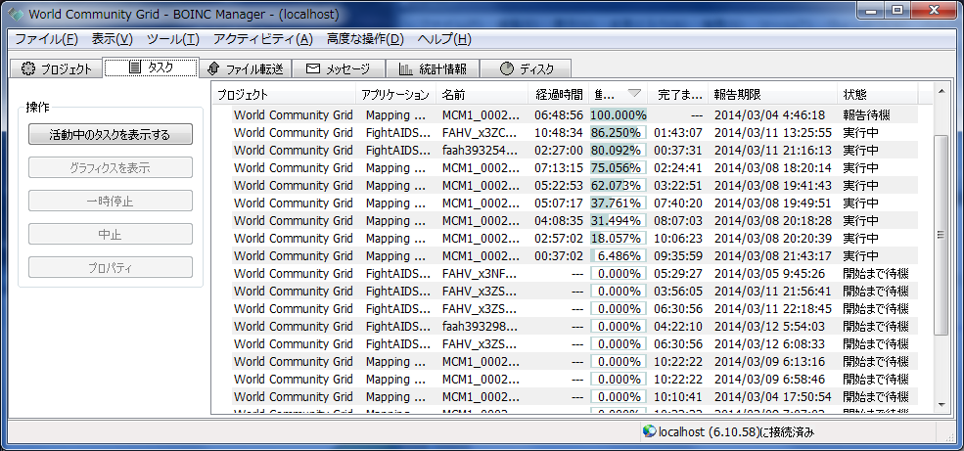Click the 一時停止 button
This screenshot has width=964, height=451.
[x=110, y=201]
